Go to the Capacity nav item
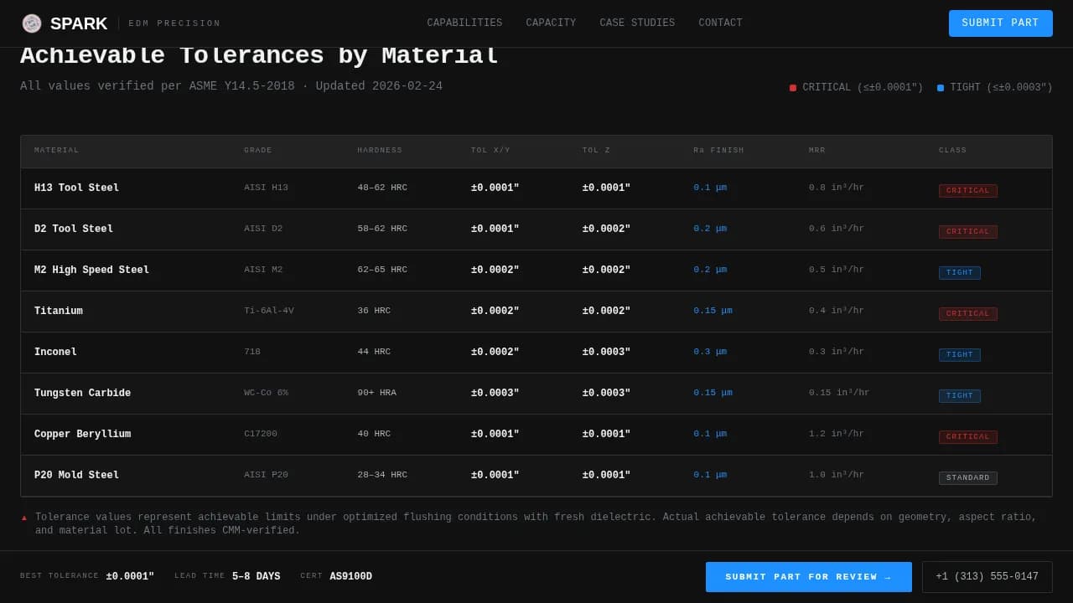 (551, 23)
